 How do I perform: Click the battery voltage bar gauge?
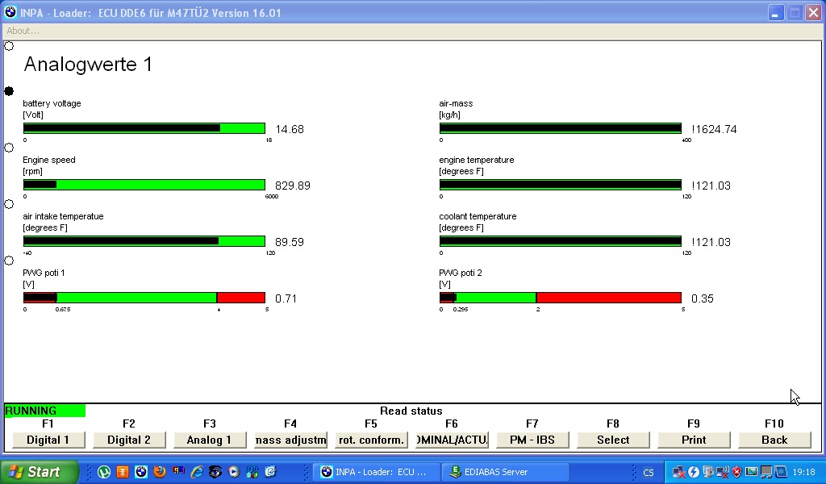[x=144, y=128]
